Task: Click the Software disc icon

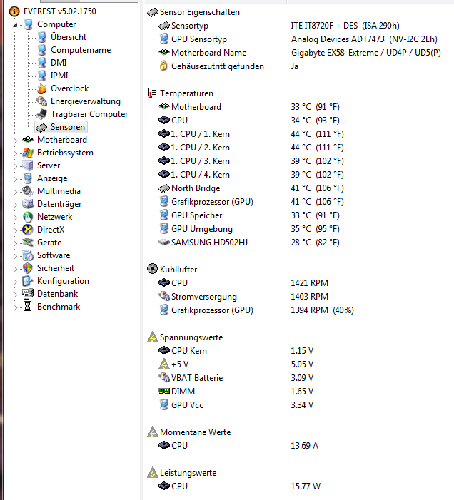Action: click(28, 255)
